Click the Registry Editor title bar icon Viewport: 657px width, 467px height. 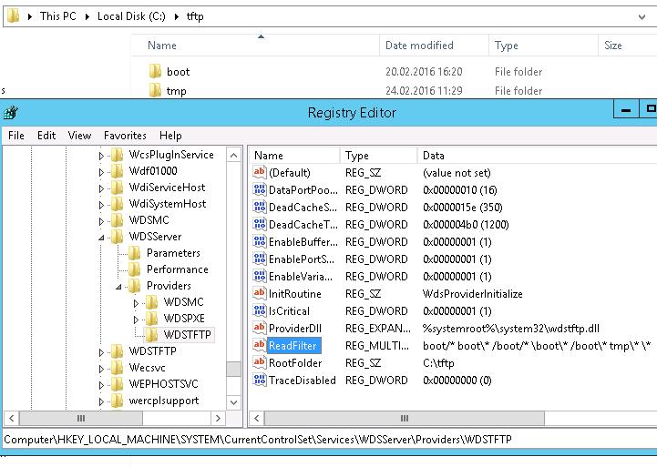[x=9, y=113]
